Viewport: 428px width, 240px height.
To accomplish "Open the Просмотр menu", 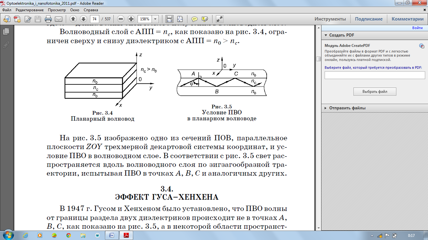I will tap(57, 10).
